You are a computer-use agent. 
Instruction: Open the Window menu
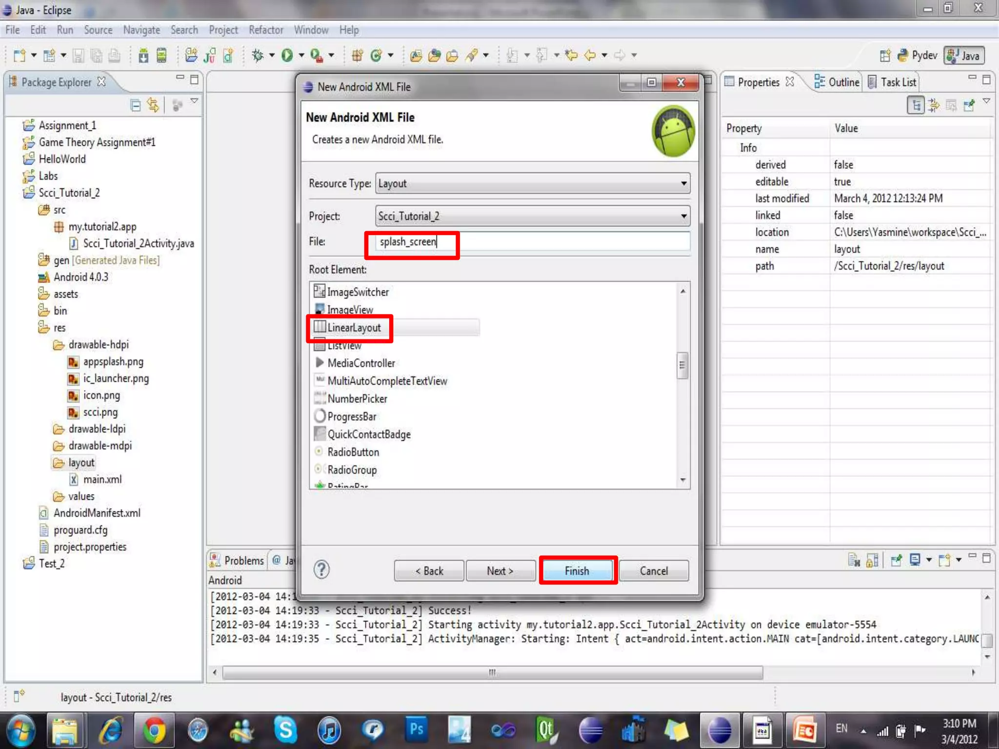(311, 30)
